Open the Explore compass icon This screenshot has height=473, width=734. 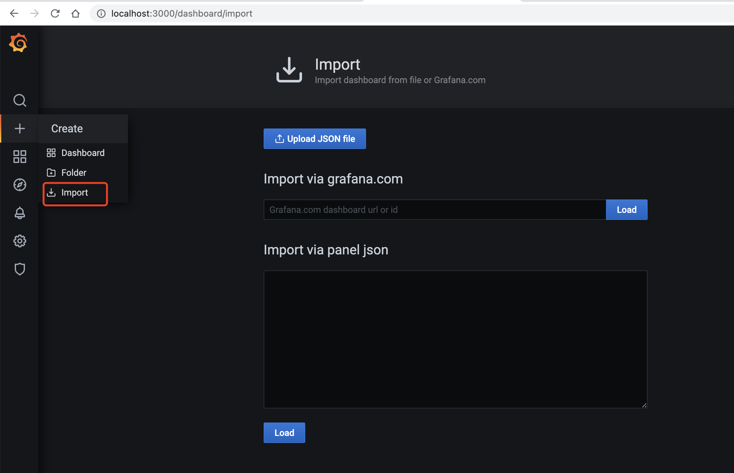[20, 185]
